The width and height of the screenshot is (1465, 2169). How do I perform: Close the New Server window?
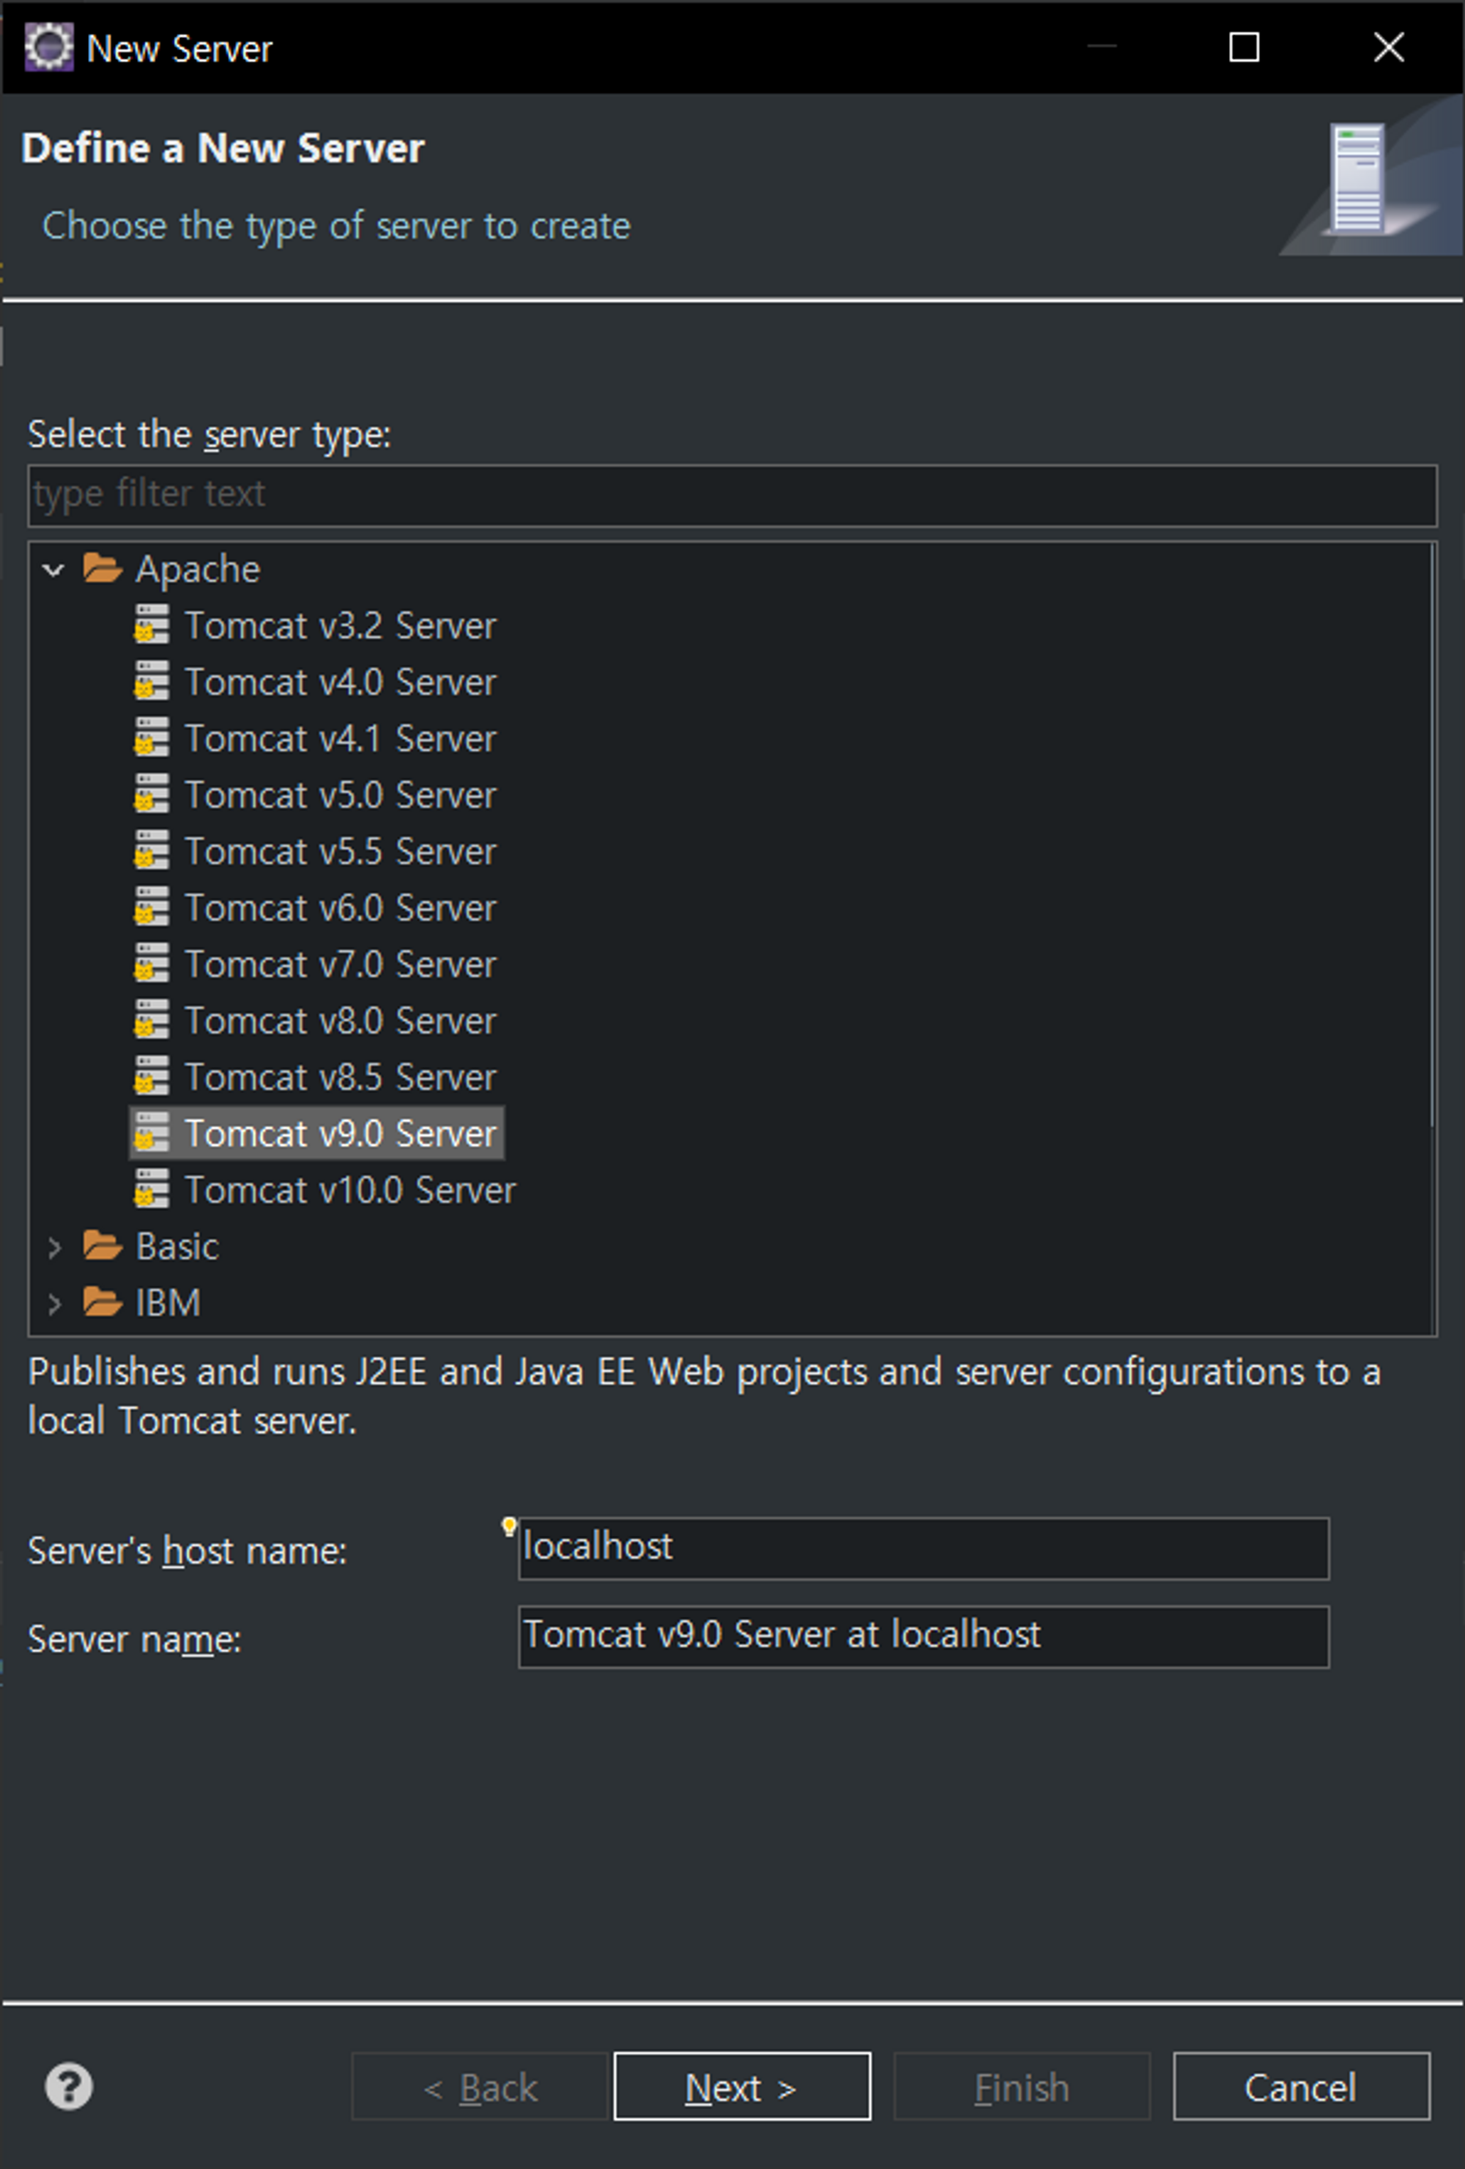(1389, 47)
